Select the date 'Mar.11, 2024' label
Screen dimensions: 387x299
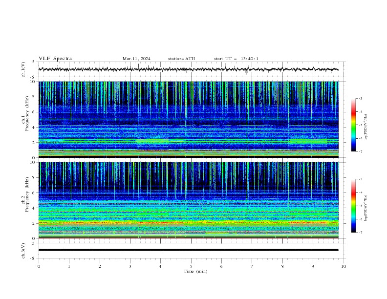click(x=136, y=59)
